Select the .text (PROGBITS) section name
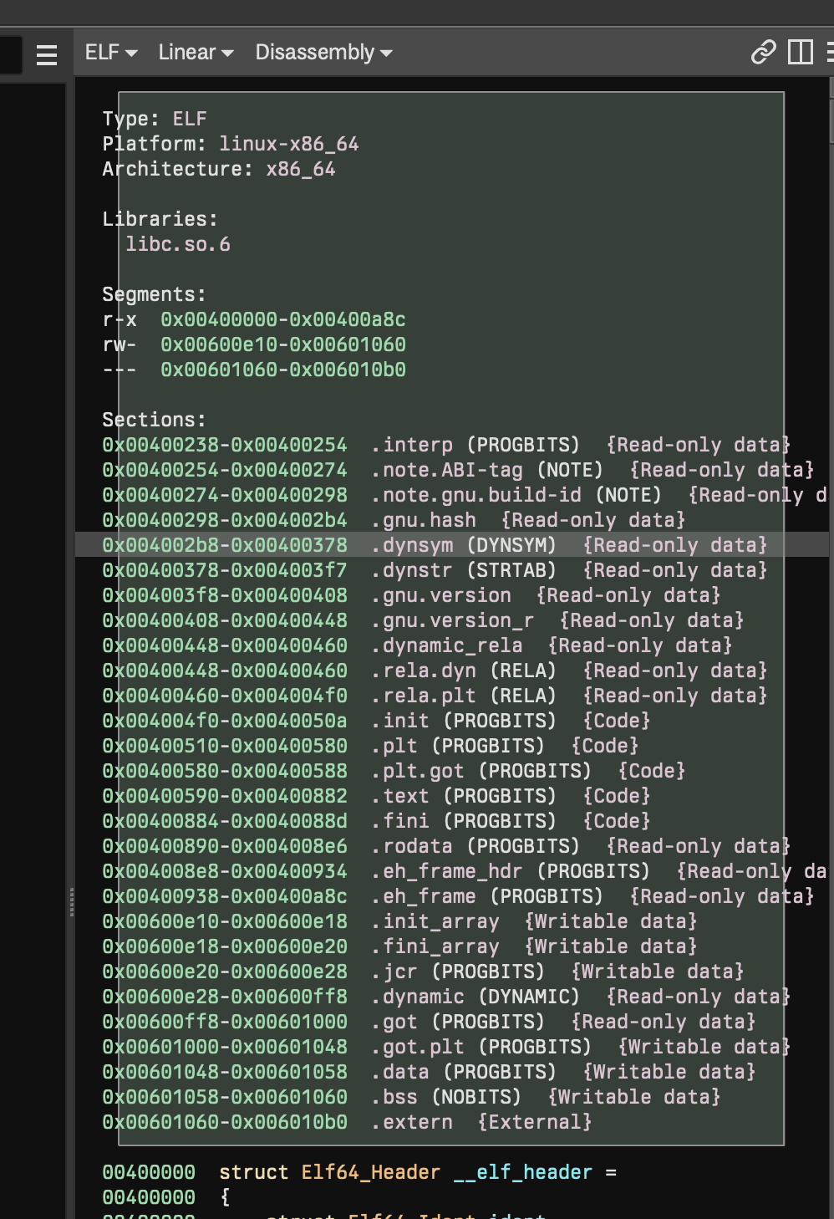The width and height of the screenshot is (834, 1219). pyautogui.click(x=464, y=796)
